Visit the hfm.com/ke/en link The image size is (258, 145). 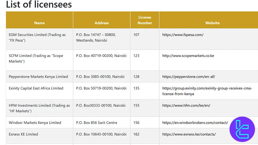(x=186, y=105)
